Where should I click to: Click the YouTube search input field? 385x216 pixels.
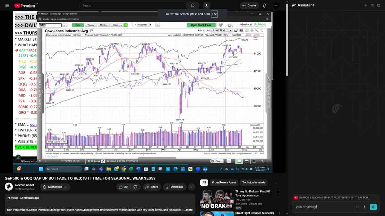click(x=133, y=5)
